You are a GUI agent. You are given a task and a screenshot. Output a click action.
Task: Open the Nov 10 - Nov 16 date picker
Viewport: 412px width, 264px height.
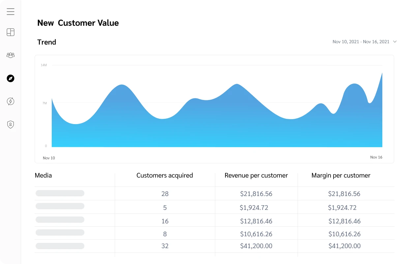362,42
